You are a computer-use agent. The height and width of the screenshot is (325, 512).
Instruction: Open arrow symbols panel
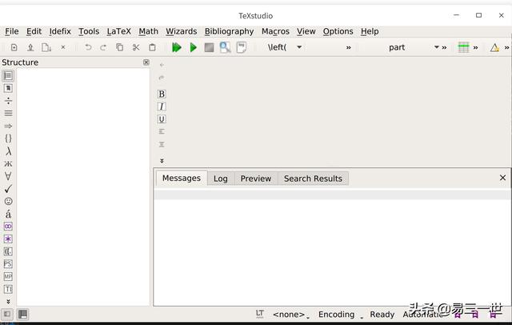pos(8,126)
